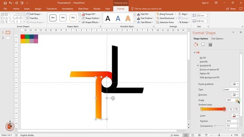
Task: Click the Save icon in title bar
Action: click(x=5, y=3)
